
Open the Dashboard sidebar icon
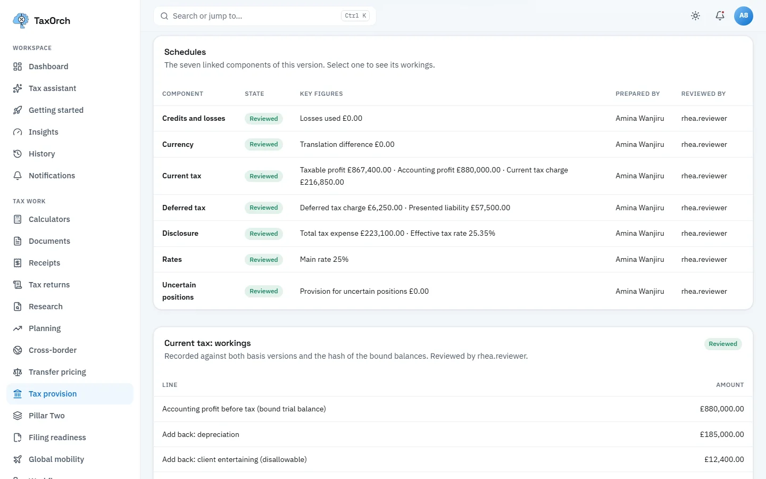pos(18,67)
